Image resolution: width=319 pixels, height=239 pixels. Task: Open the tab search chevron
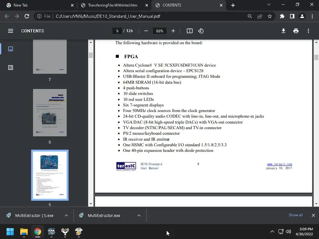(x=269, y=4)
